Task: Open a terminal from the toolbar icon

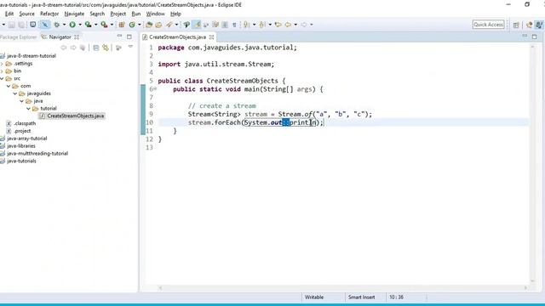Action: click(x=32, y=25)
